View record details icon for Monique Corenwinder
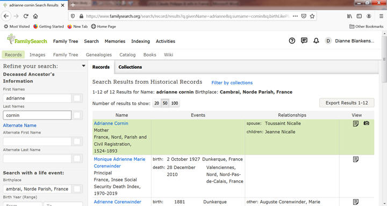This screenshot has width=387, height=206. coord(356,159)
